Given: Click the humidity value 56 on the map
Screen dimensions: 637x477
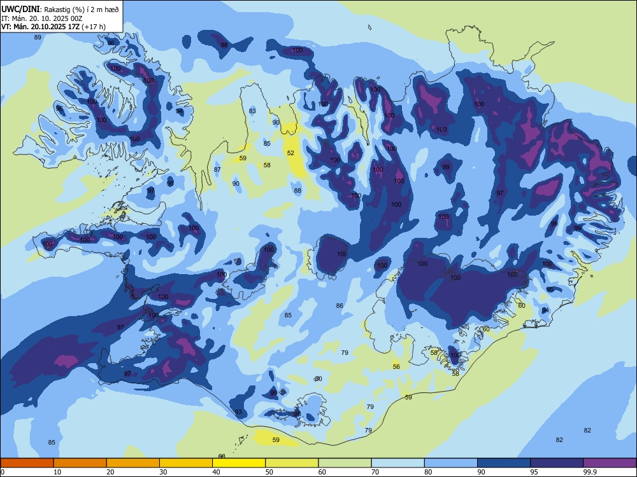Looking at the screenshot, I should pyautogui.click(x=396, y=367).
